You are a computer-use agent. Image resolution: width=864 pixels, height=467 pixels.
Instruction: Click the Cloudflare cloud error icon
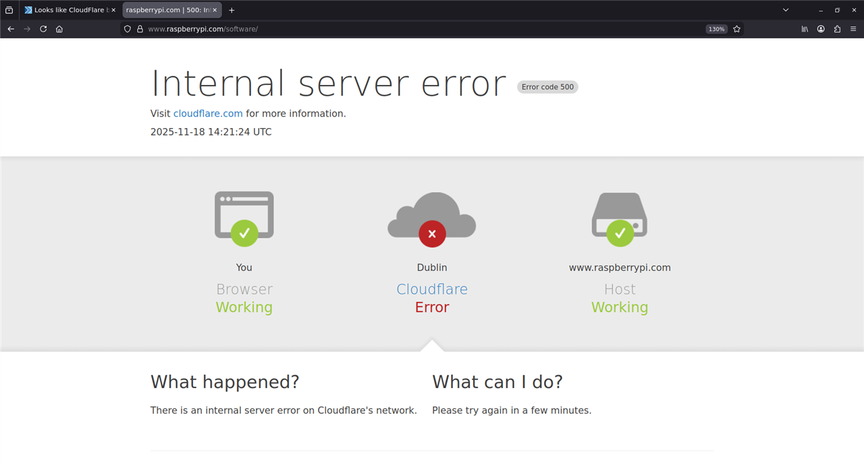432,219
